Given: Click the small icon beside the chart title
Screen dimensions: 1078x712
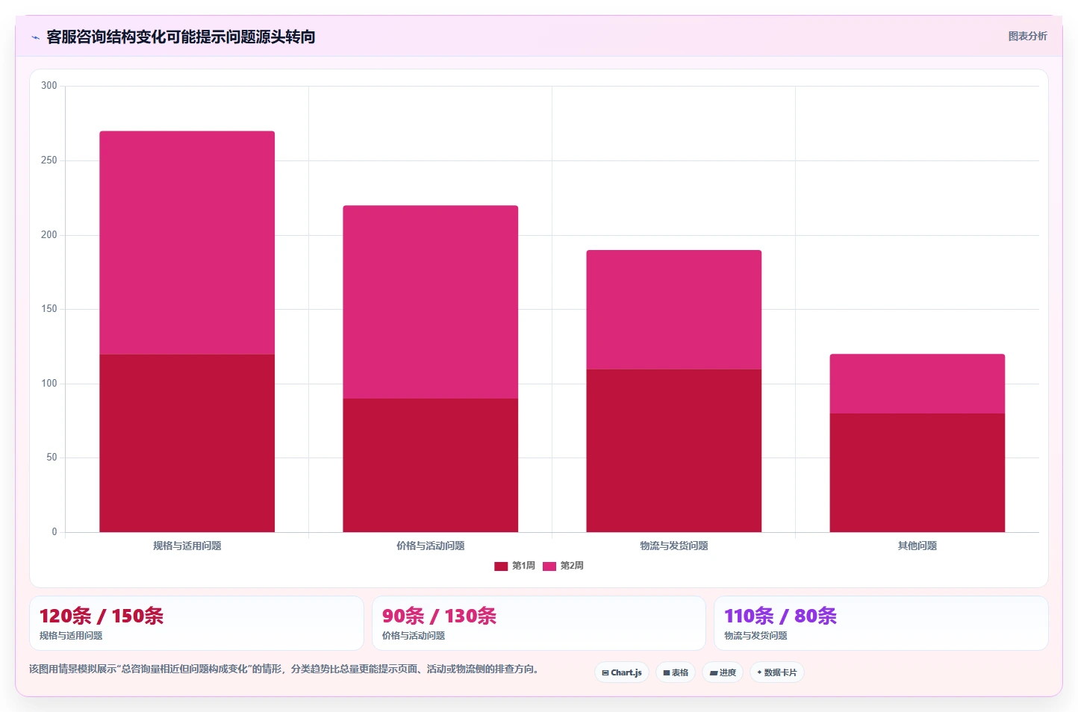Looking at the screenshot, I should (35, 37).
